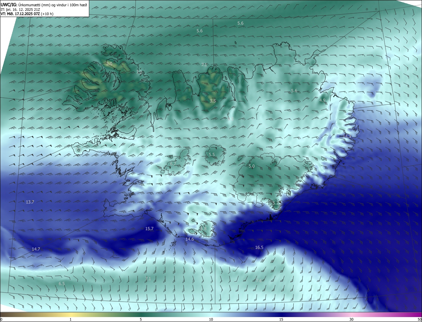
Task: Click the 13.7 precipitation value label
Action: [30, 202]
